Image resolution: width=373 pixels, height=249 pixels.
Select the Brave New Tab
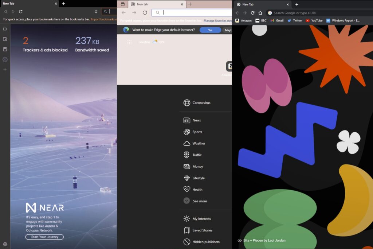pyautogui.click(x=29, y=4)
